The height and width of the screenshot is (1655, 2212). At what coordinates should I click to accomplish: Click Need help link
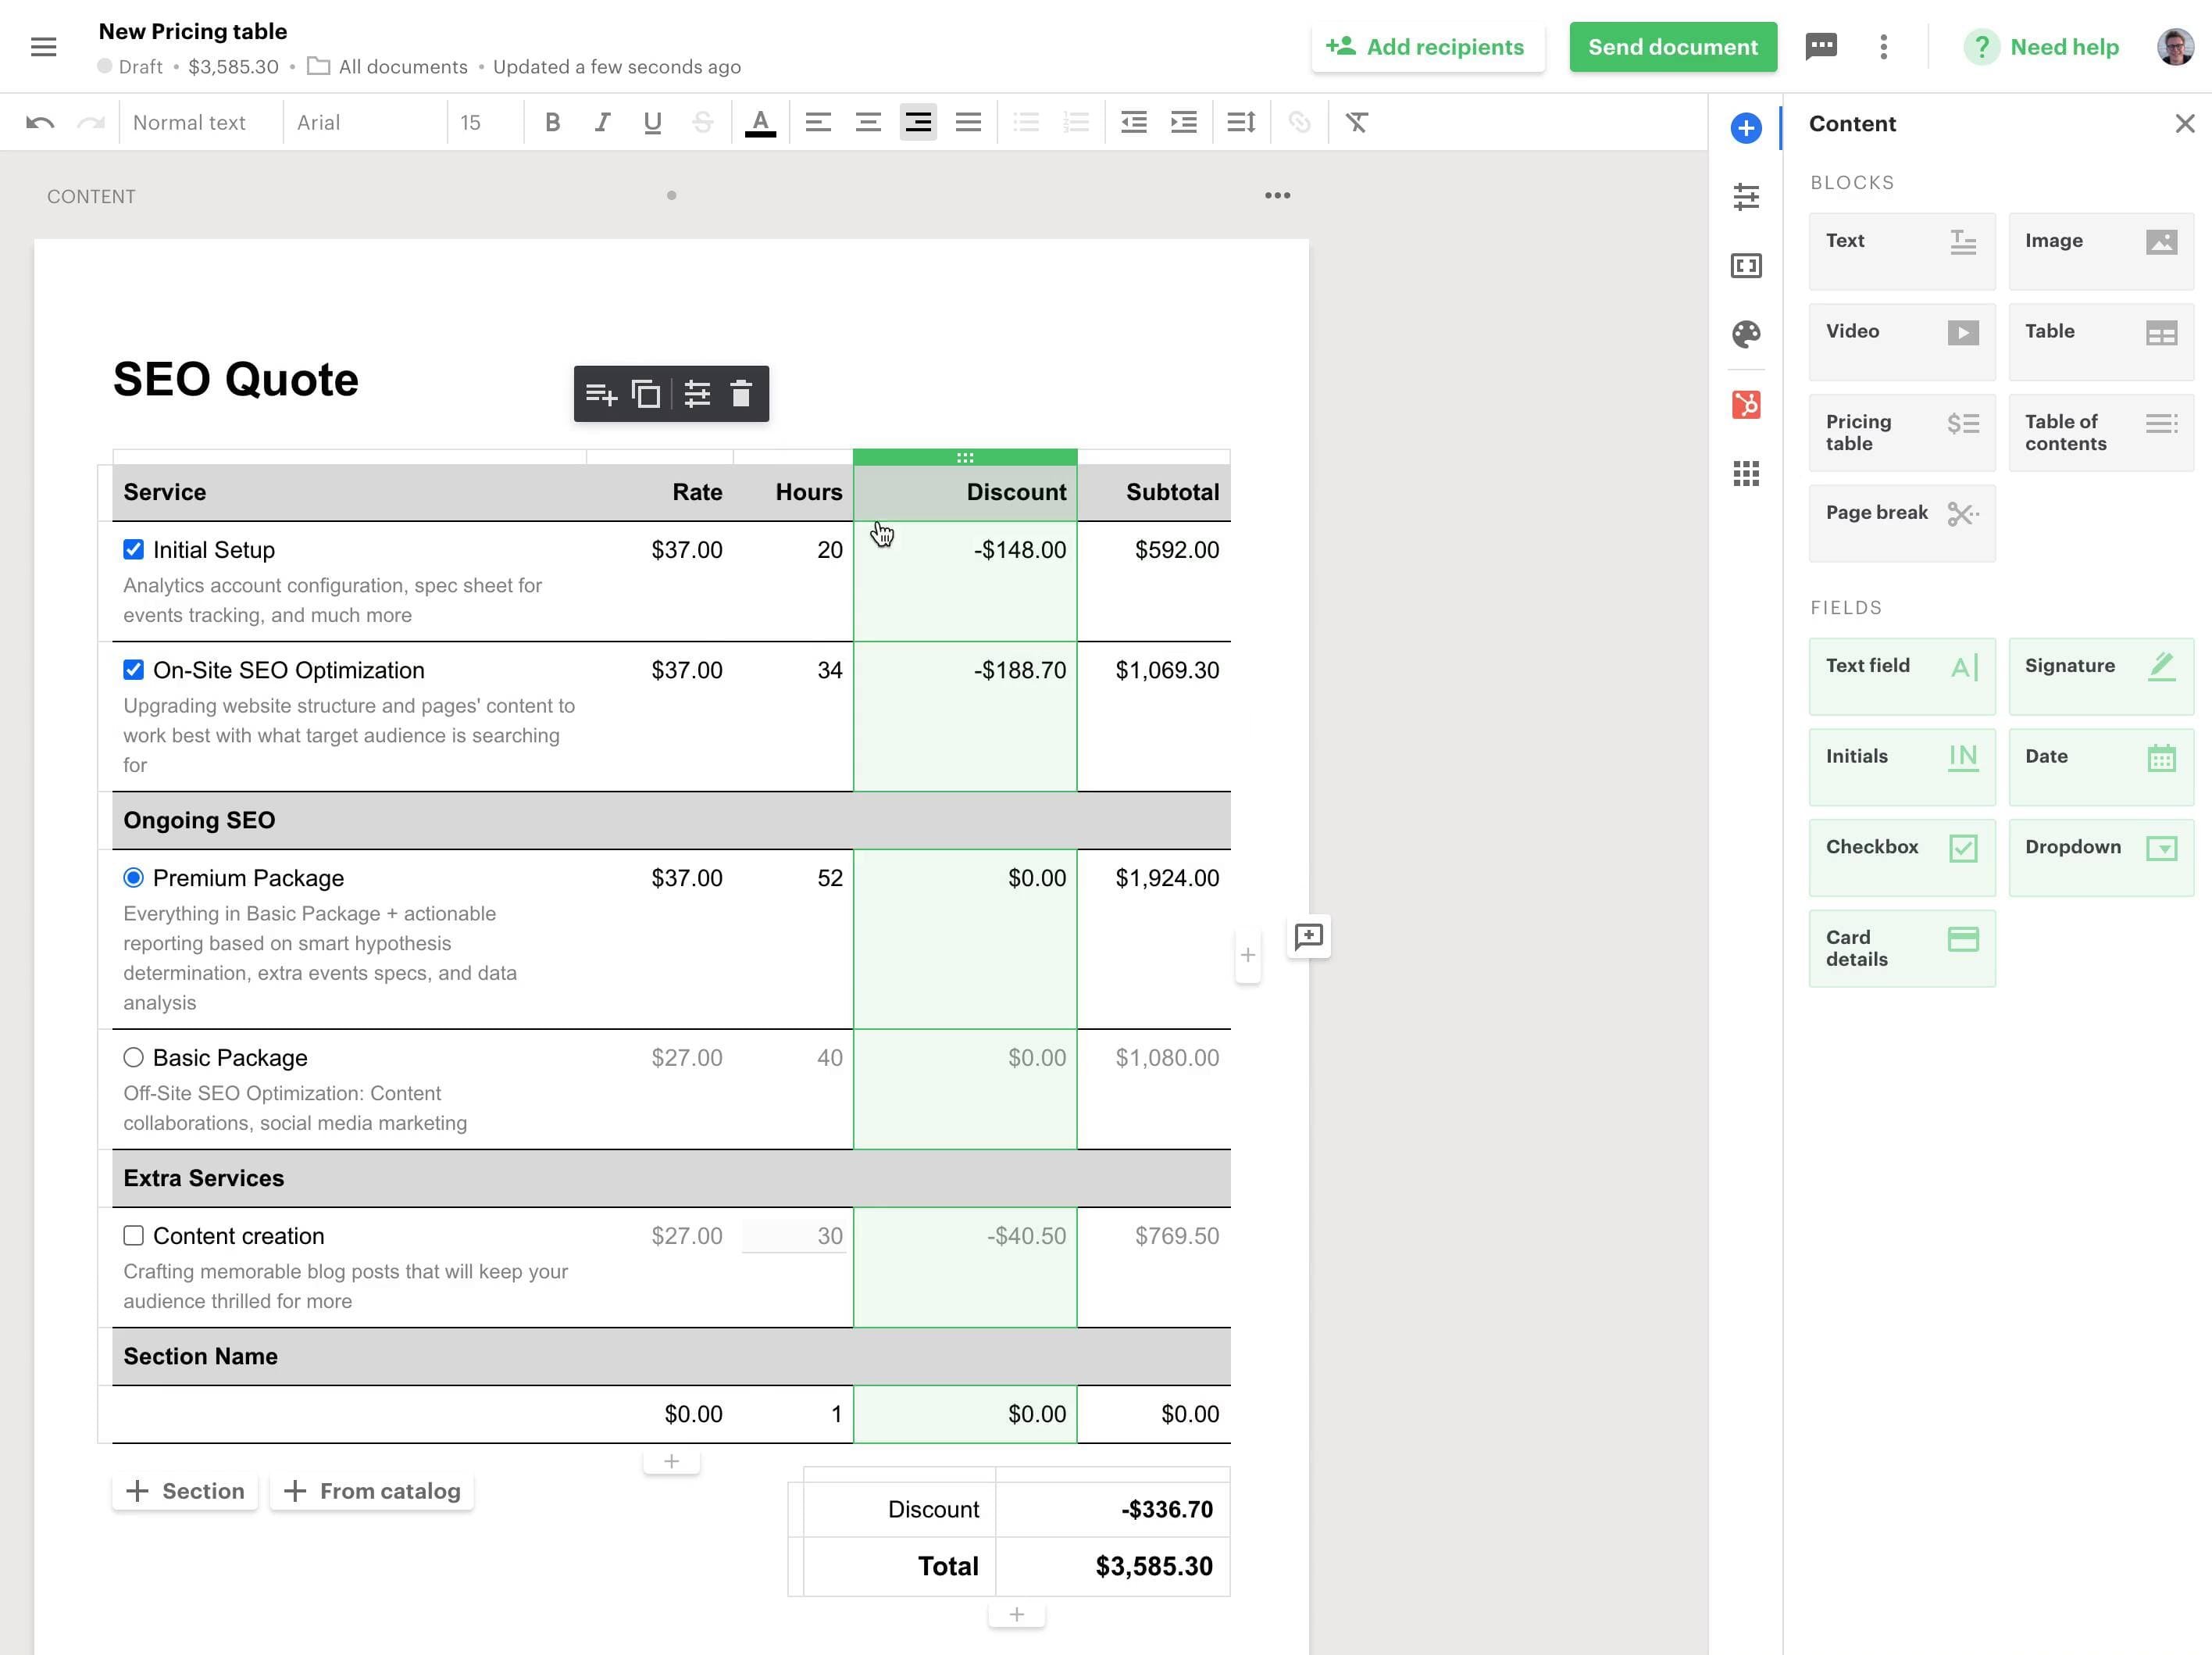(x=2042, y=47)
